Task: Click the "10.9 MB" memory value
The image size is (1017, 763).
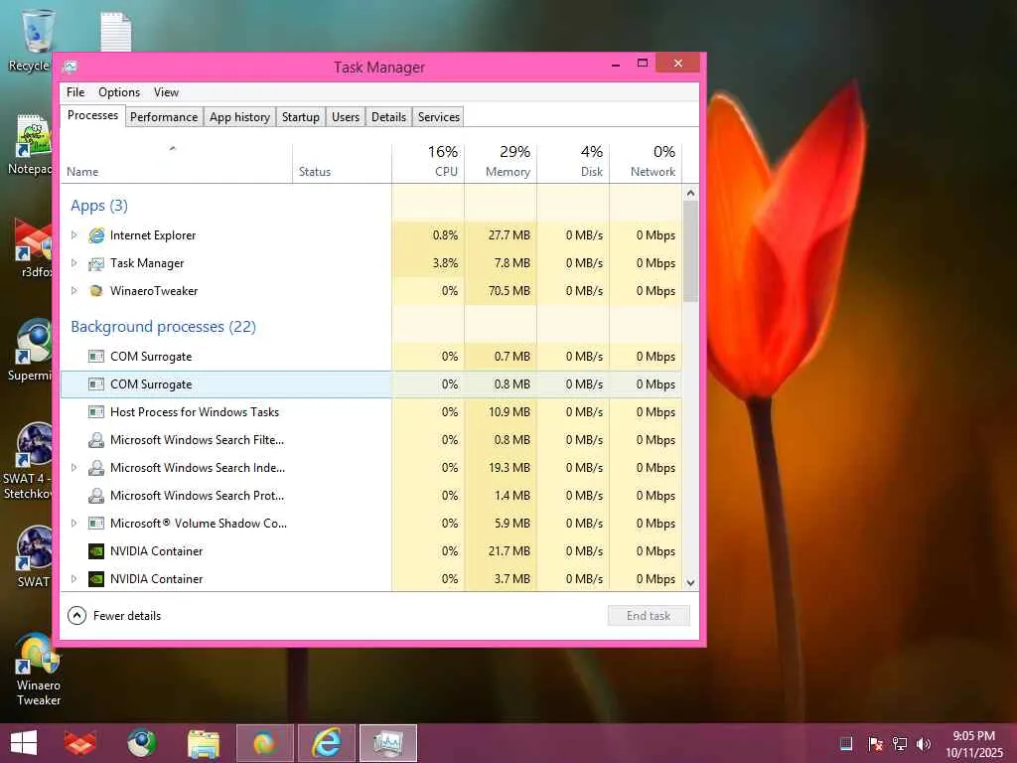Action: 509,412
